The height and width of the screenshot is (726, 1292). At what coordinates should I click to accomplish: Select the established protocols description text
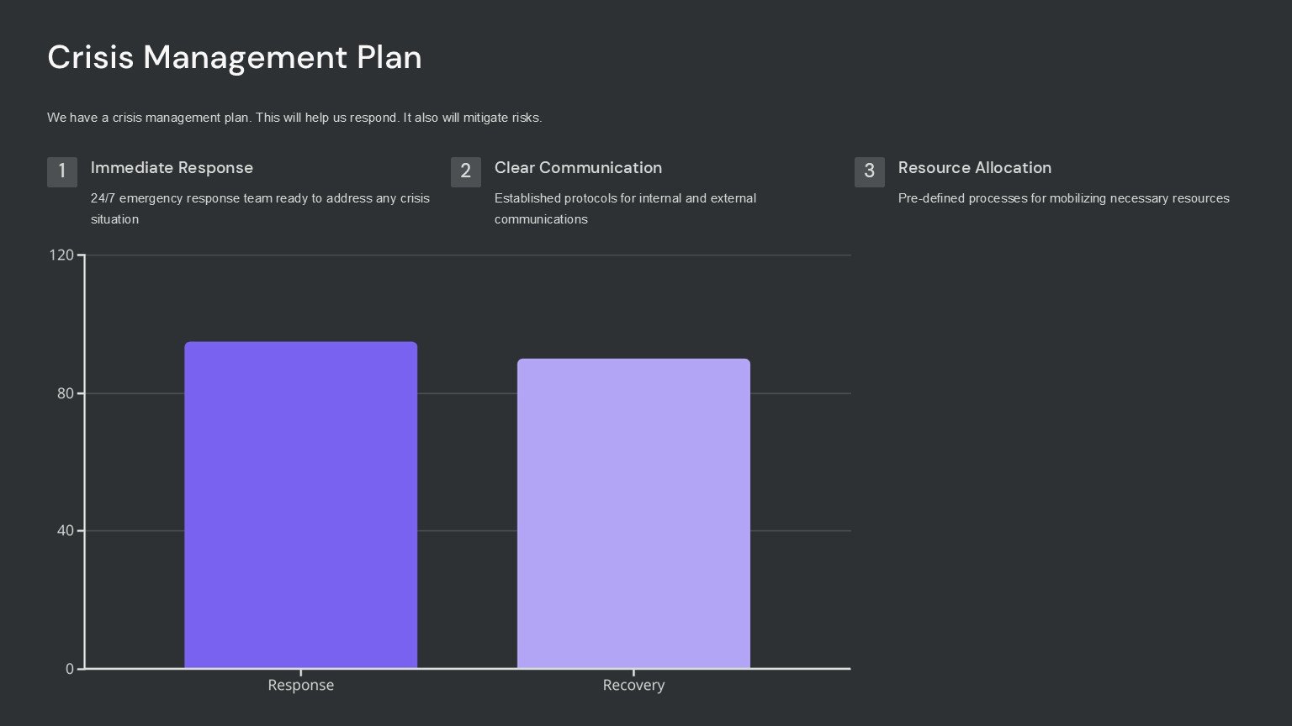pyautogui.click(x=625, y=208)
